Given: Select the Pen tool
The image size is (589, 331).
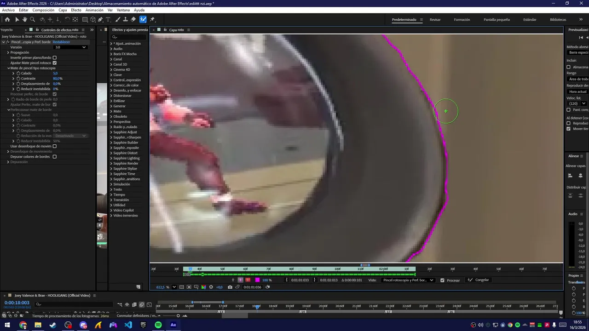Looking at the screenshot, I should (100, 20).
